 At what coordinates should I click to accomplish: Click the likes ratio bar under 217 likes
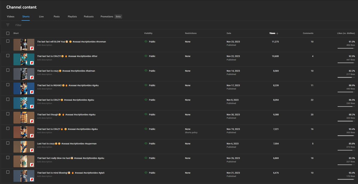tap(346, 77)
